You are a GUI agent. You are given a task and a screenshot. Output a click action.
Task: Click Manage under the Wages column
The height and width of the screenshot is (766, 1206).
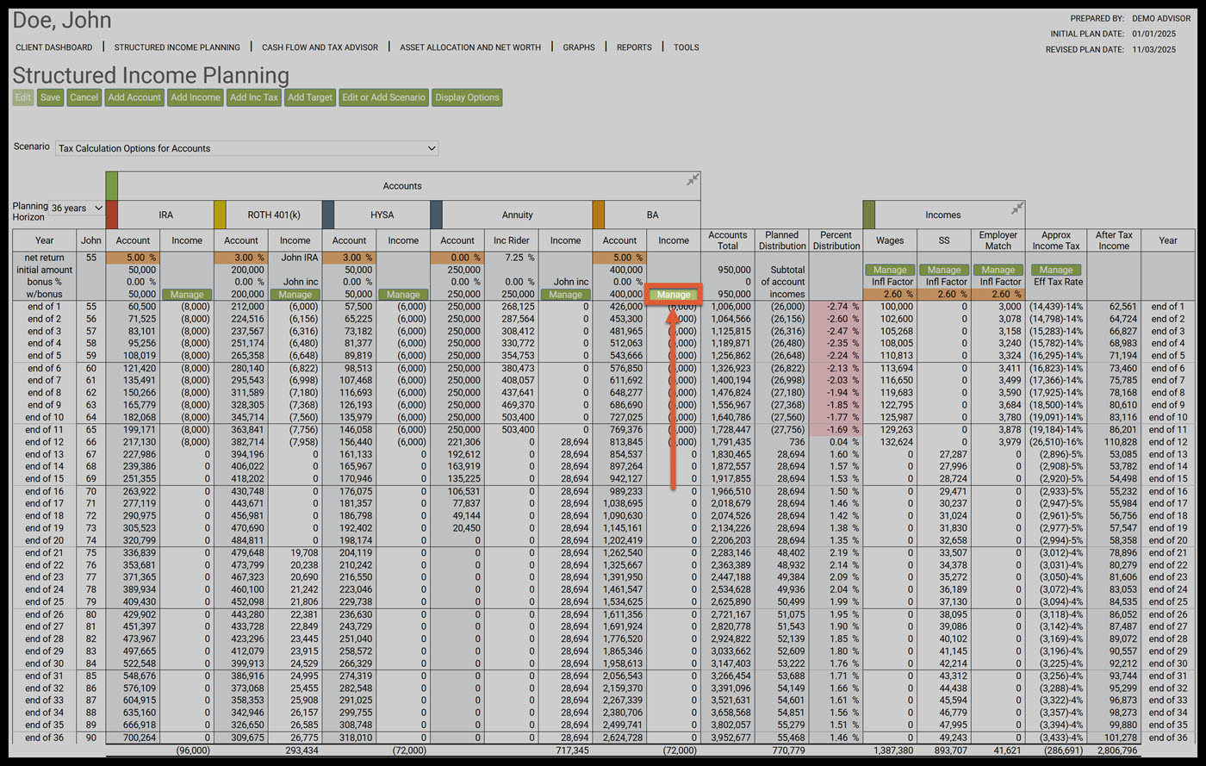click(890, 270)
